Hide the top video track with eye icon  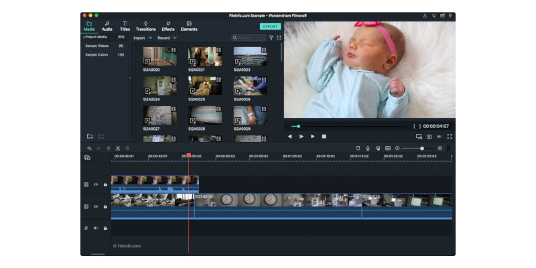[x=96, y=184]
